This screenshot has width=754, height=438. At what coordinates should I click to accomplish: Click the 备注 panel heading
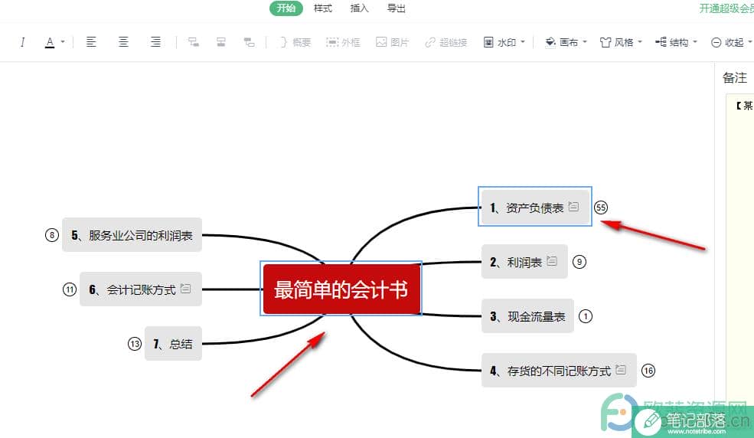pos(734,77)
